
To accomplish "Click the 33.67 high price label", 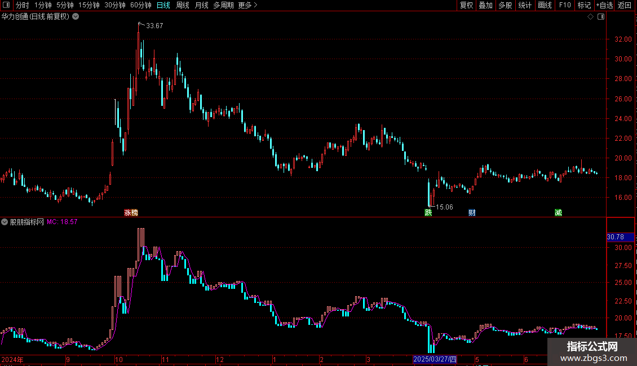I will point(154,25).
